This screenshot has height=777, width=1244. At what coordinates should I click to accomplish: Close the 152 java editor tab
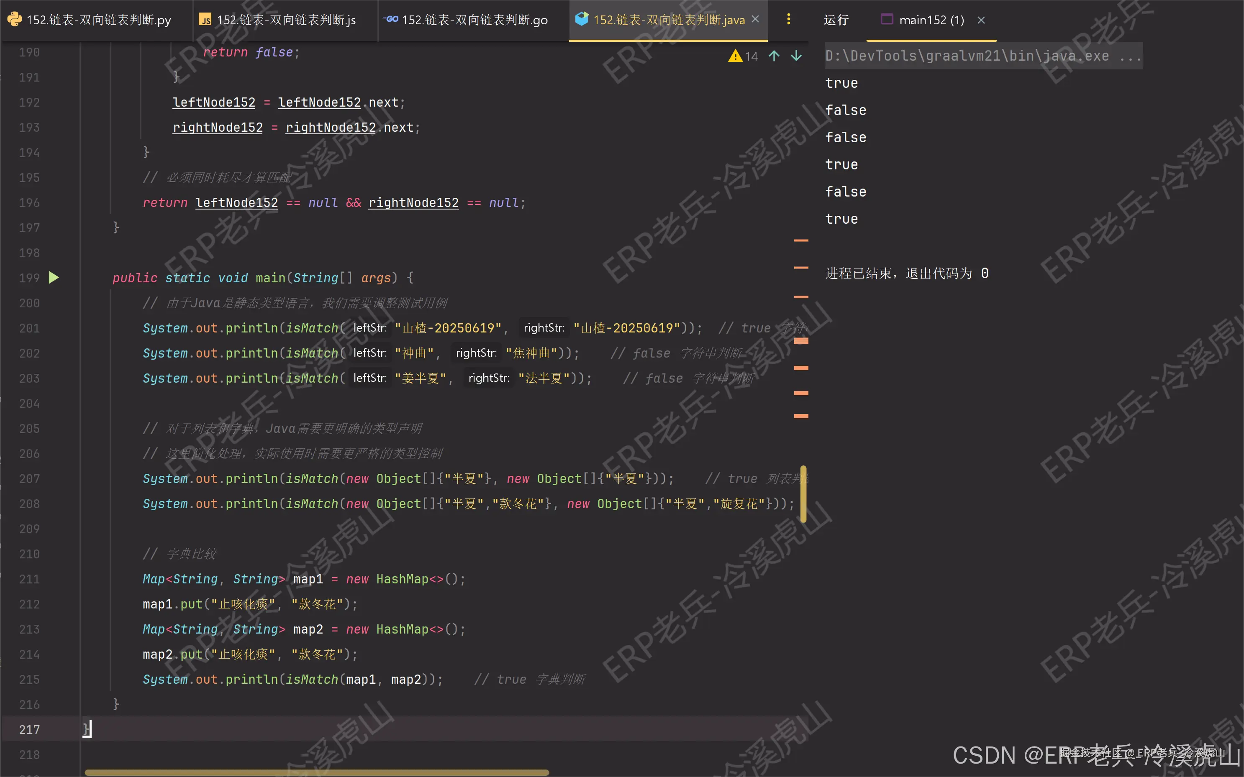pyautogui.click(x=755, y=20)
